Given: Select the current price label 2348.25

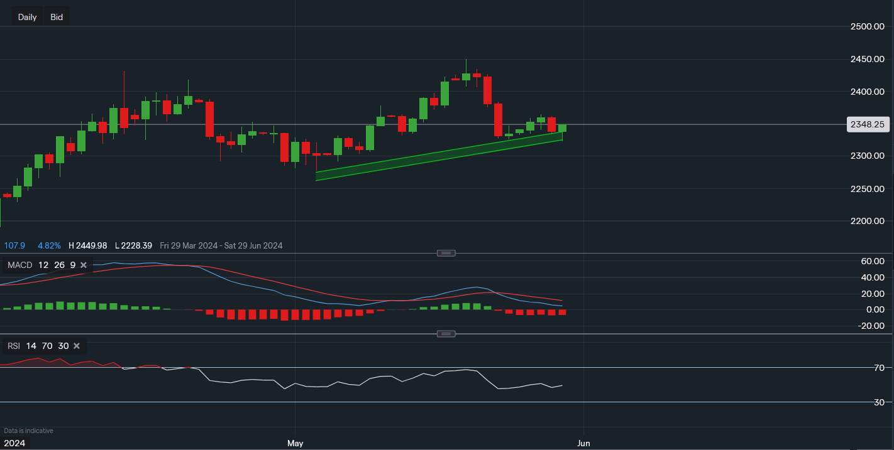Looking at the screenshot, I should (868, 124).
